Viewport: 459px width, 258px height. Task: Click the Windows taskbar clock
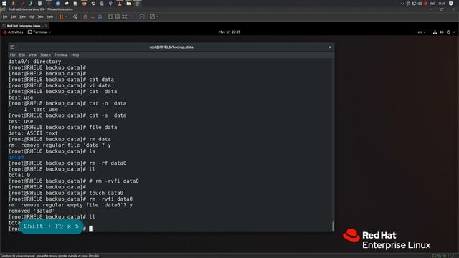(x=442, y=4)
